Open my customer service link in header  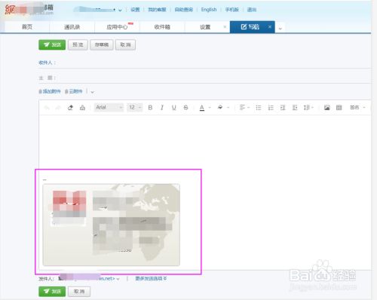point(157,10)
